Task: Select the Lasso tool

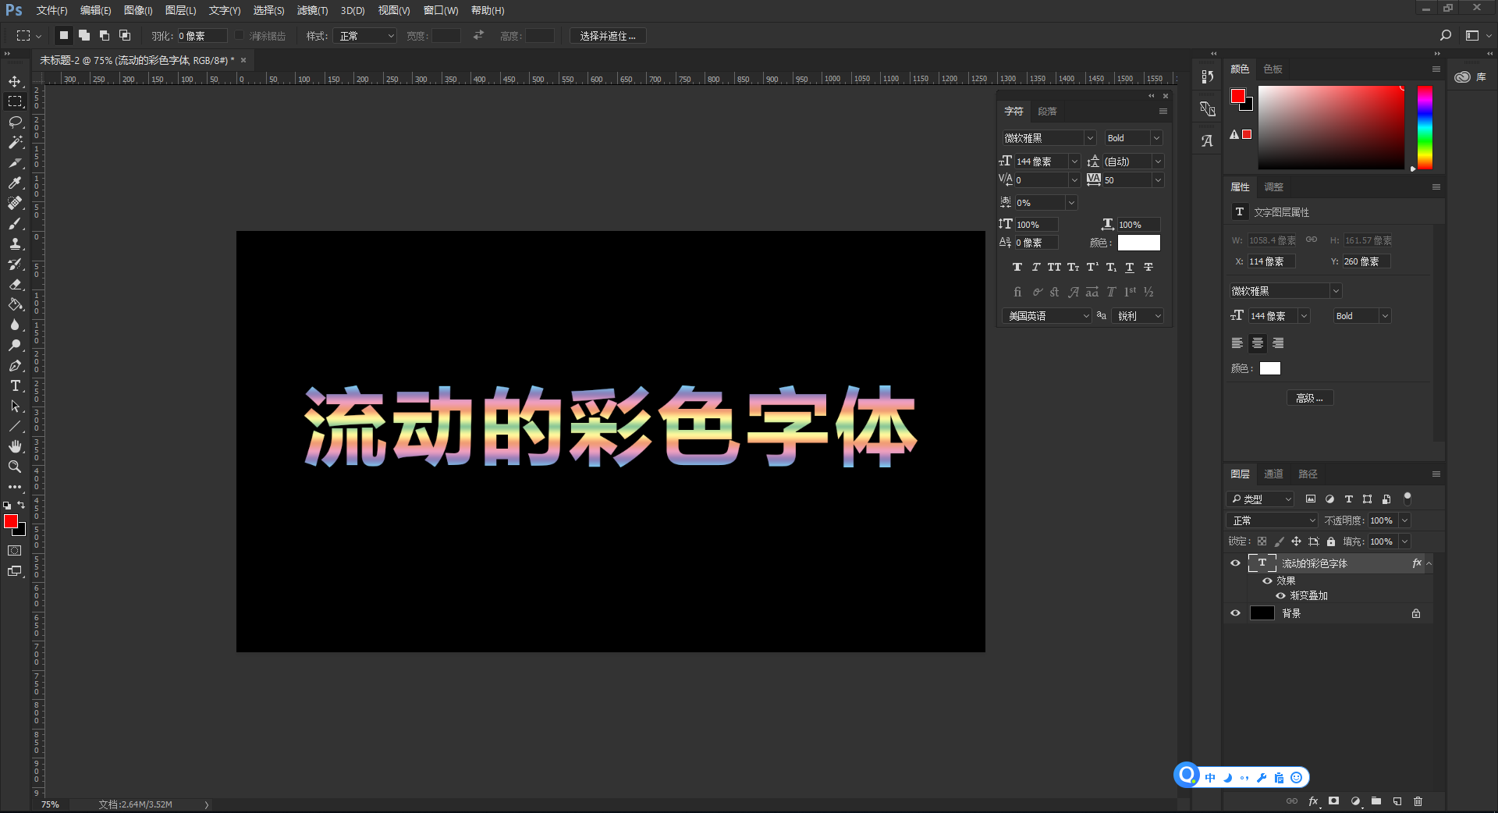Action: pyautogui.click(x=15, y=122)
